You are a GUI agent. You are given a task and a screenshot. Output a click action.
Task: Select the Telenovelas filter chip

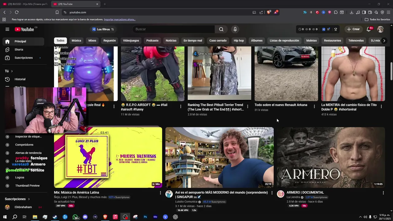pos(356,41)
